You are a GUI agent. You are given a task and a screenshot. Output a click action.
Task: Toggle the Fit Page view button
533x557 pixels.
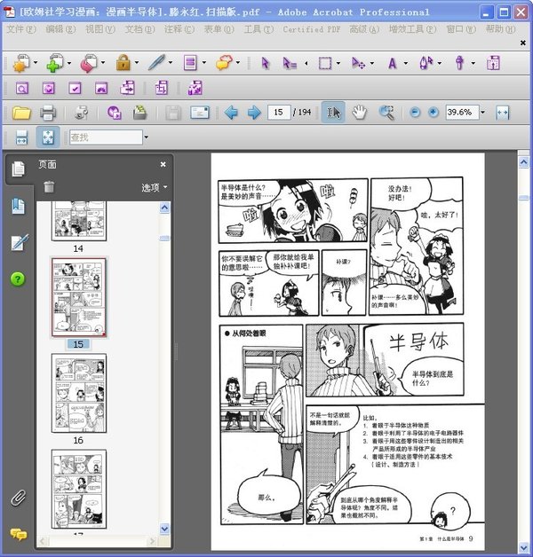click(48, 137)
